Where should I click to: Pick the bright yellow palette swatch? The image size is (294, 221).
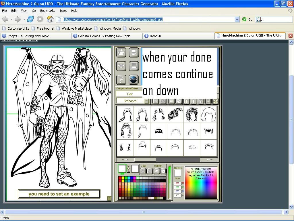(123, 178)
